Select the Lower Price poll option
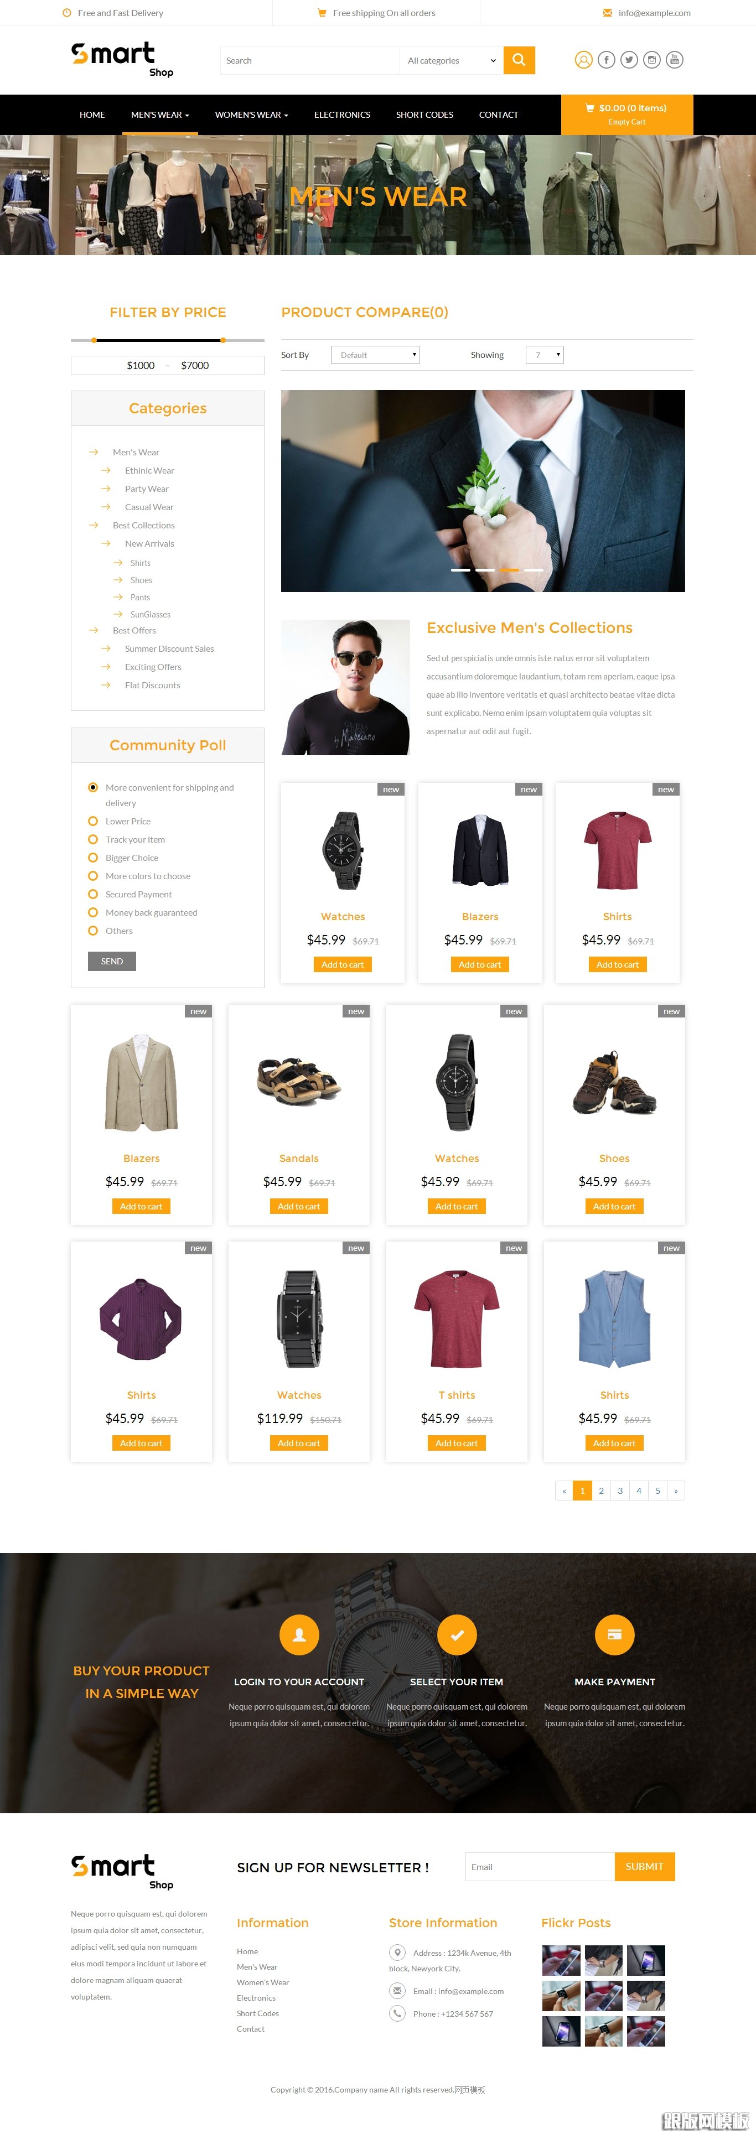The width and height of the screenshot is (756, 2134). [x=93, y=821]
